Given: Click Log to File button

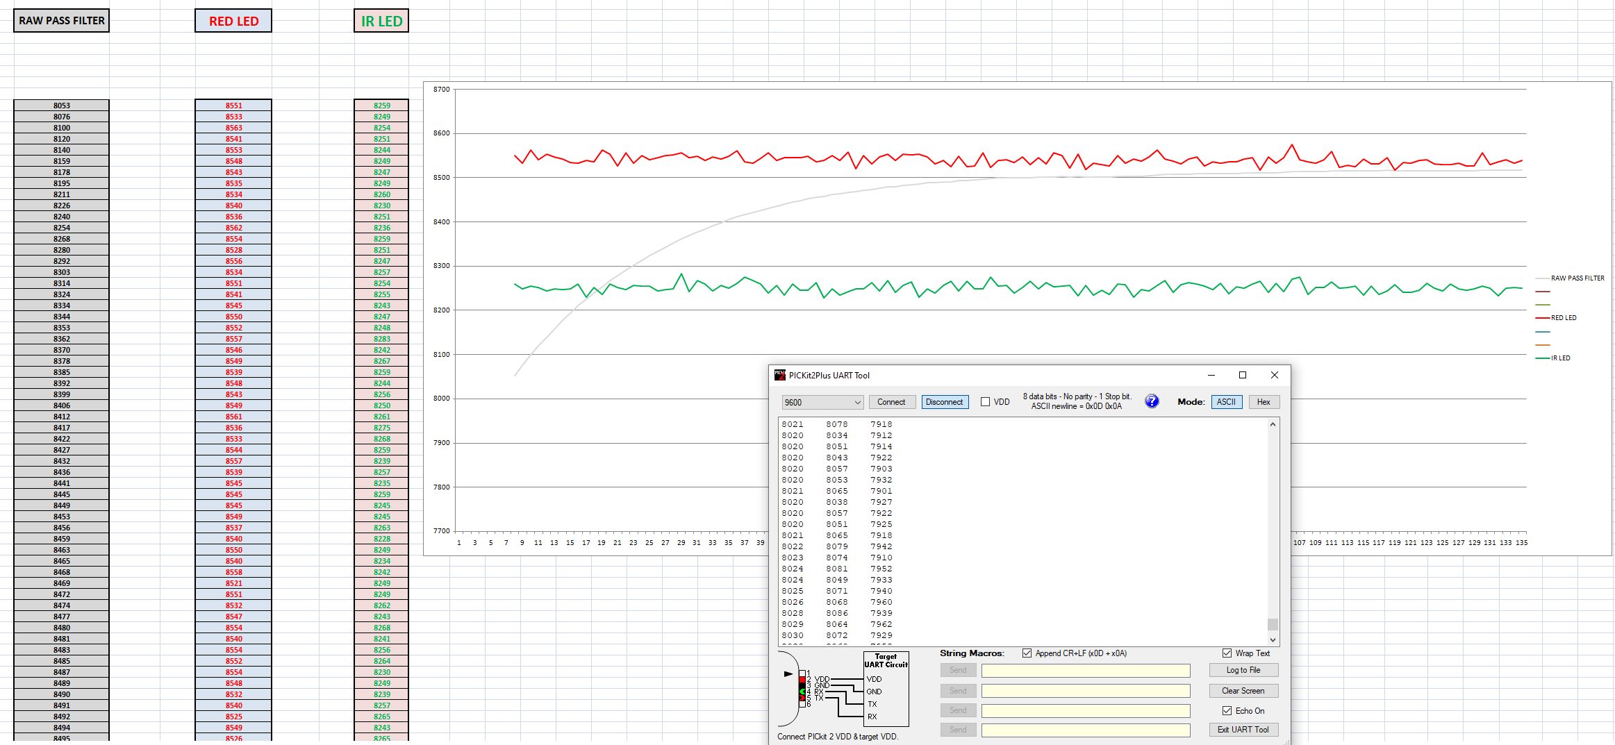Looking at the screenshot, I should 1243,670.
